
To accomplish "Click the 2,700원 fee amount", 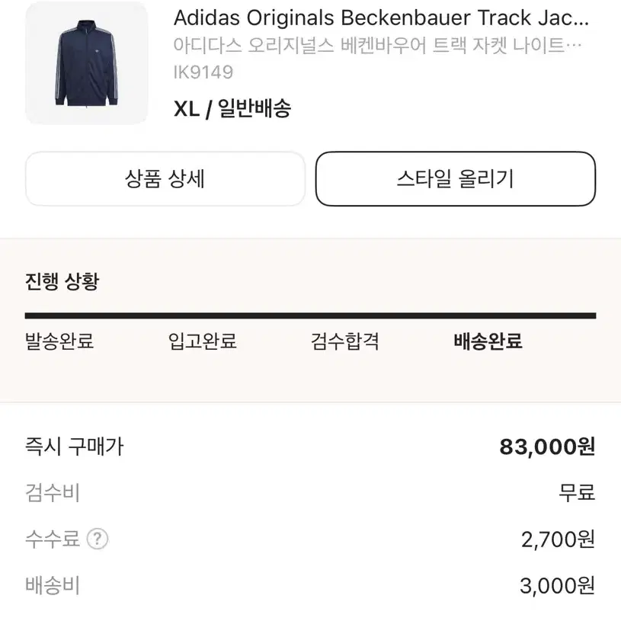I will click(x=558, y=539).
